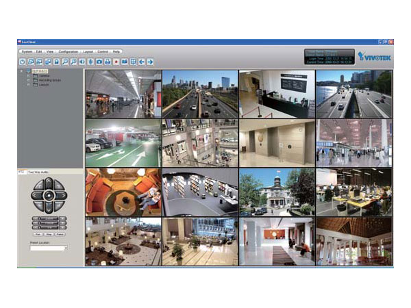Select the Layouts tree item

pyautogui.click(x=42, y=85)
